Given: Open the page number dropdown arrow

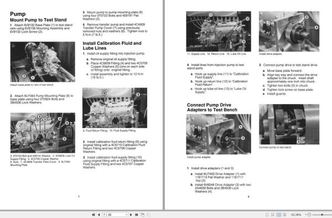Looking at the screenshot, I should point(126,215).
